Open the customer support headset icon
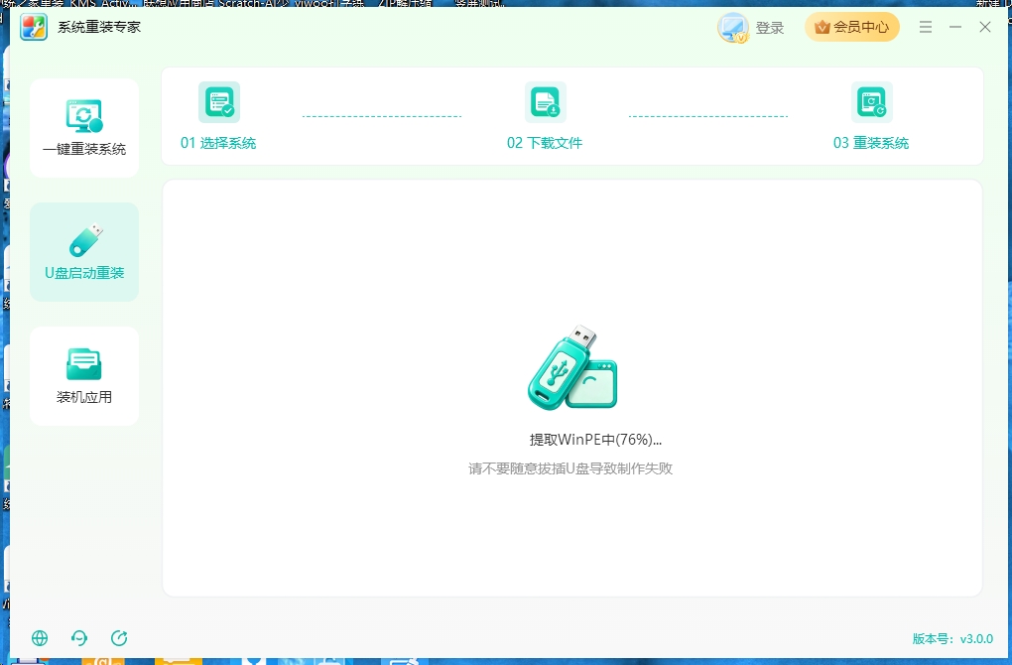This screenshot has width=1012, height=665. coord(79,638)
